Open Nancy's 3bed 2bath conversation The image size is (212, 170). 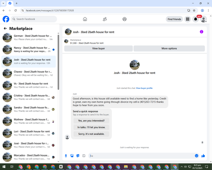click(28, 49)
